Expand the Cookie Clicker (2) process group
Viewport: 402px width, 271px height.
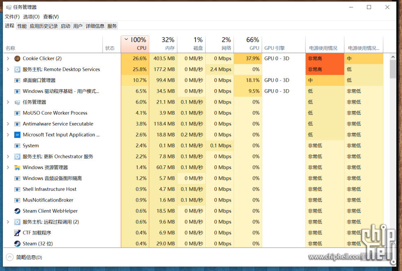(x=8, y=58)
